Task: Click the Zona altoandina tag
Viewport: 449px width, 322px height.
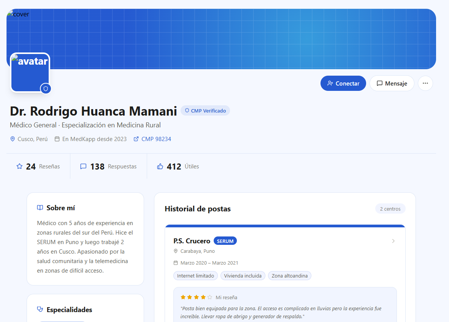Action: click(289, 276)
